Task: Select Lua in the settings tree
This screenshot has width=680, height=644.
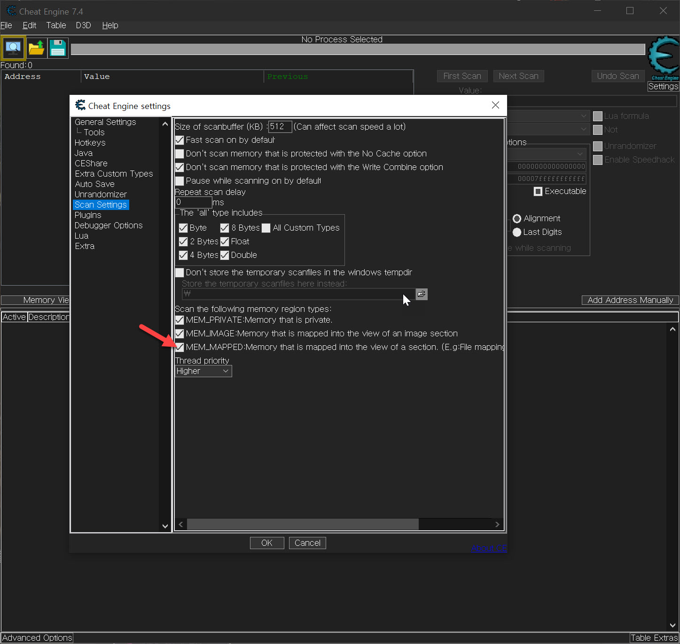Action: pyautogui.click(x=81, y=236)
